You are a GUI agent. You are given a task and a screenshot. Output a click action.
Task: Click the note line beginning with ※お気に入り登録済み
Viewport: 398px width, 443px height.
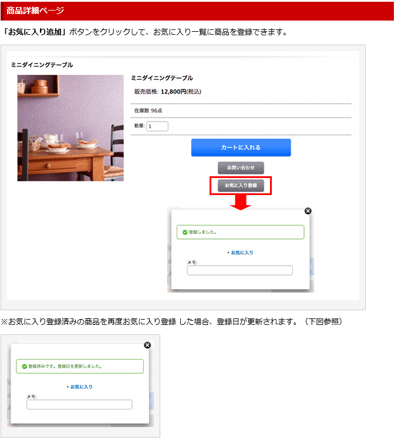(171, 321)
